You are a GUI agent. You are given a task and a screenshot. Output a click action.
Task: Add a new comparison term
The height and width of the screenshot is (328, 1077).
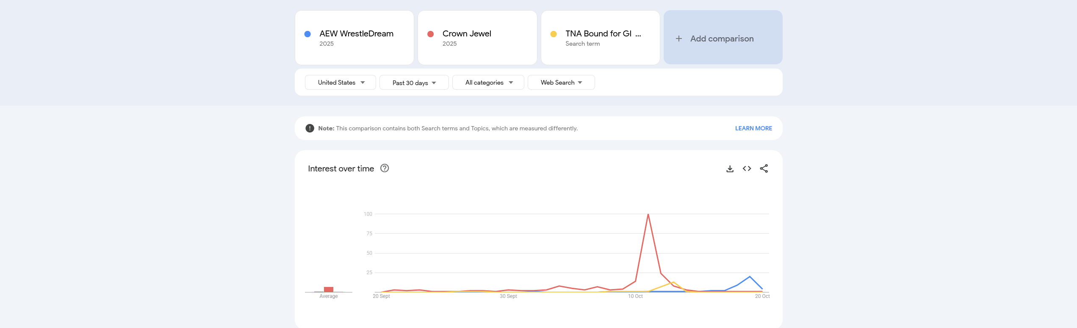pyautogui.click(x=722, y=39)
